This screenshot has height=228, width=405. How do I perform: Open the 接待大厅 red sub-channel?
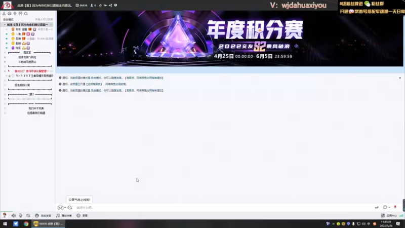(x=31, y=71)
